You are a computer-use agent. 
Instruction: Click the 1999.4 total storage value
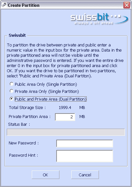coord(65,108)
